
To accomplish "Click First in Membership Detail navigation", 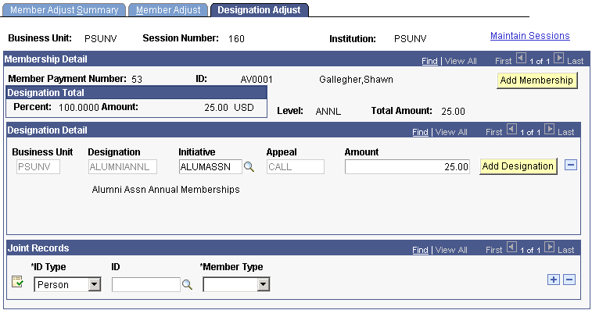I will tap(504, 61).
